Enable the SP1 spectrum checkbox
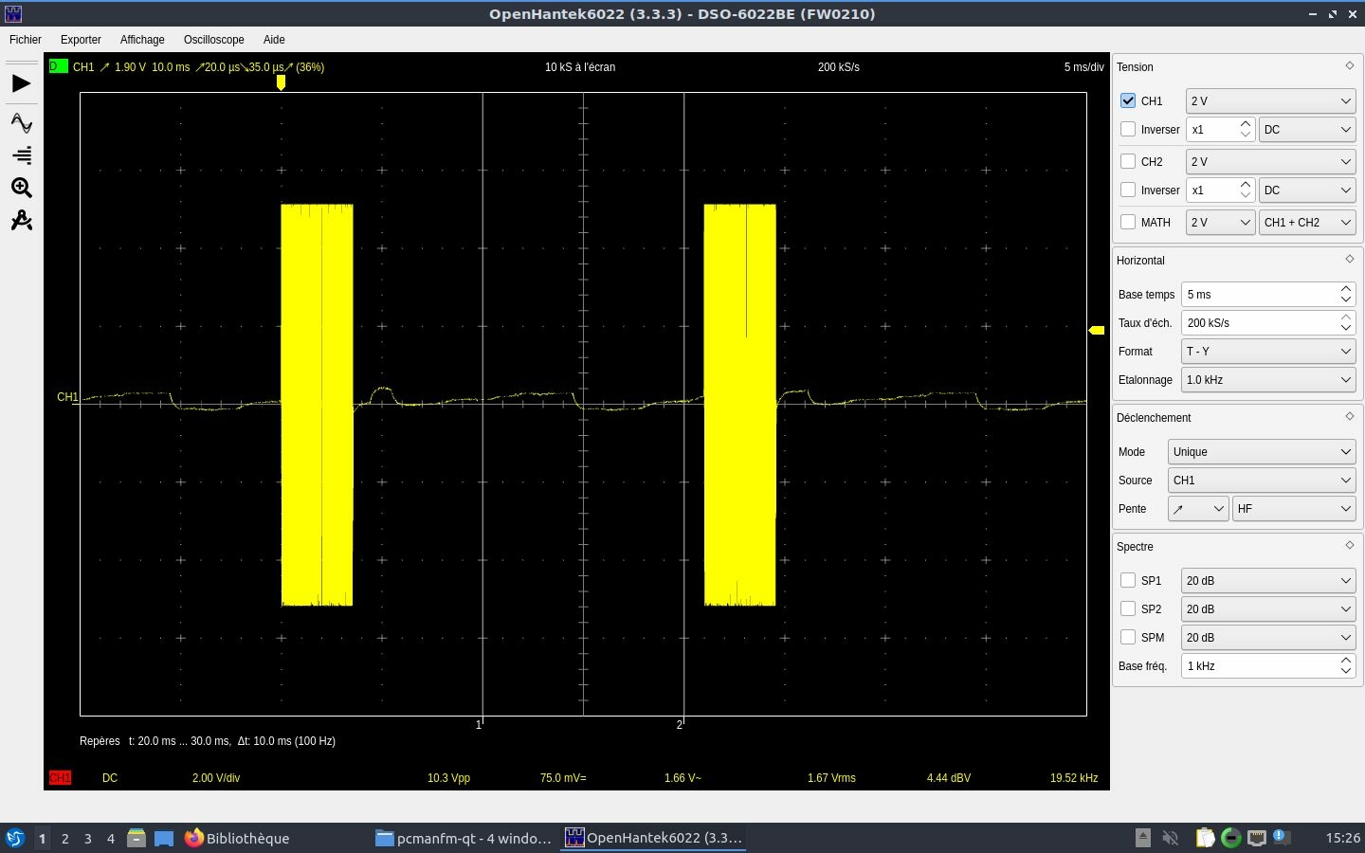This screenshot has height=853, width=1365. (1128, 580)
